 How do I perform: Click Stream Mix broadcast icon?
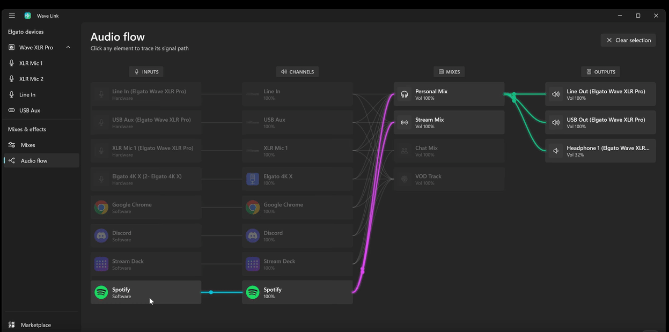pos(405,122)
